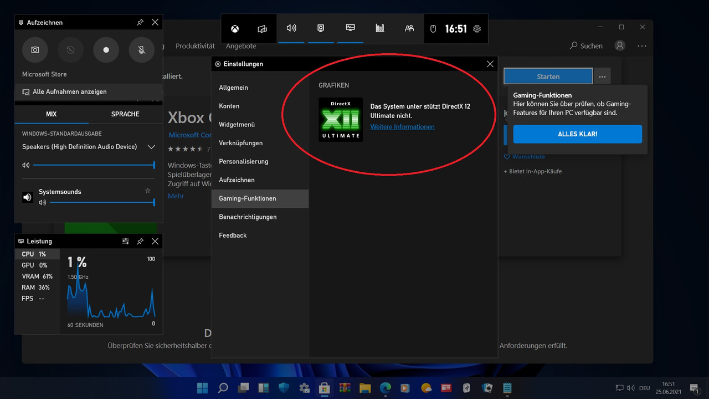Select Gaming-Funktionen settings section
The width and height of the screenshot is (709, 399).
click(x=260, y=198)
